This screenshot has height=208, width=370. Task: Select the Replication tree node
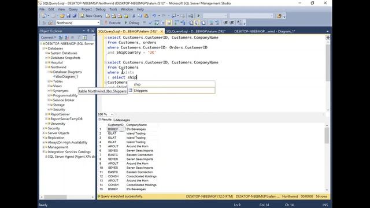[56, 138]
